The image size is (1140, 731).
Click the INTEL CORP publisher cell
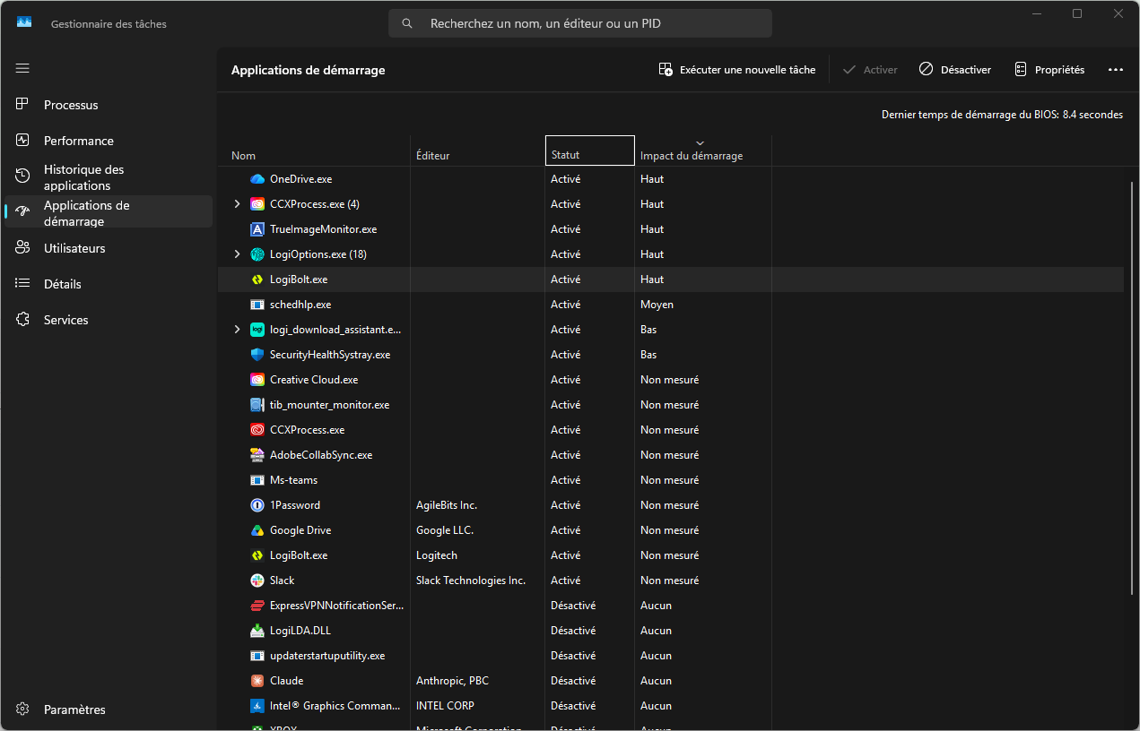(x=445, y=706)
